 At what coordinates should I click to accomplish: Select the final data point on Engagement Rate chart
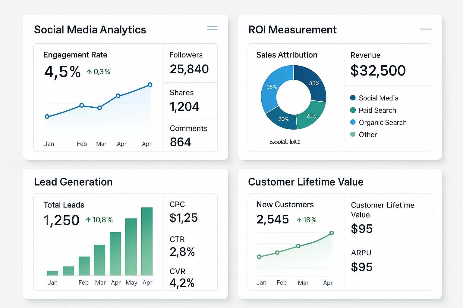point(150,85)
